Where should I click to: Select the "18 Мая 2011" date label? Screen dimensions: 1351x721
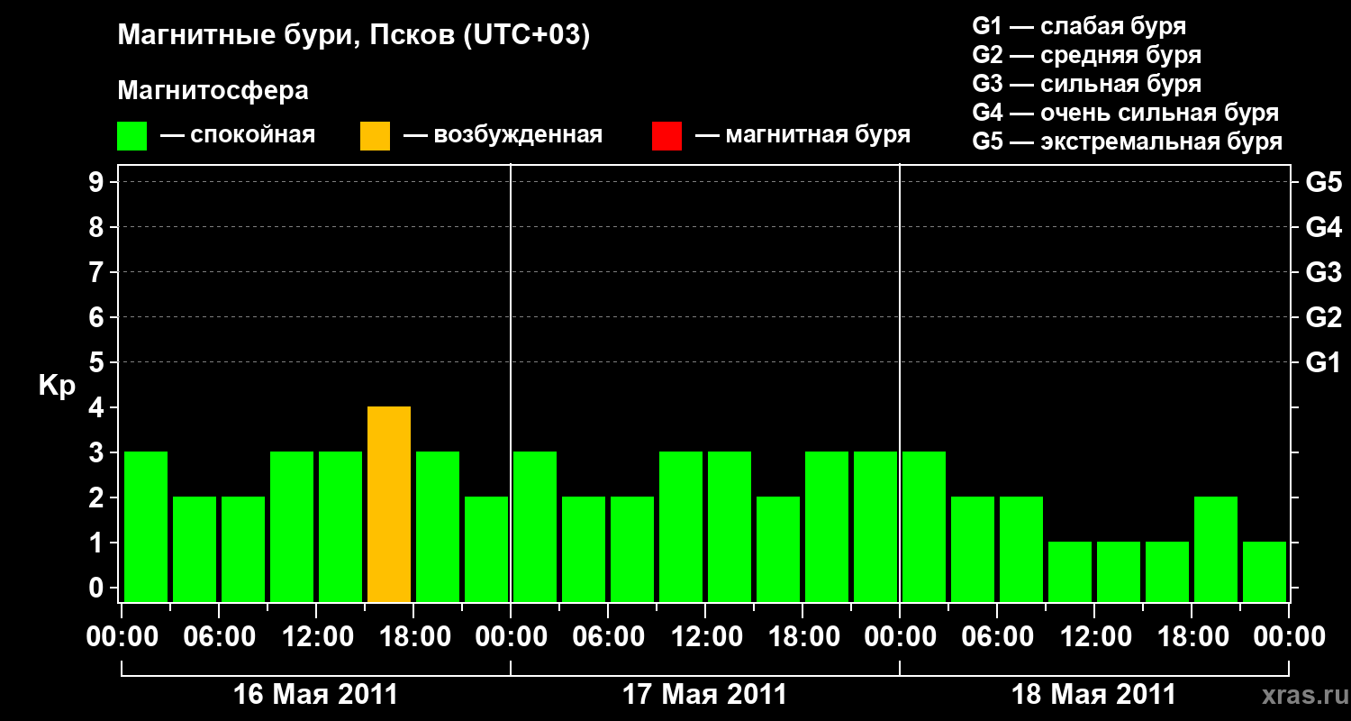(1093, 695)
